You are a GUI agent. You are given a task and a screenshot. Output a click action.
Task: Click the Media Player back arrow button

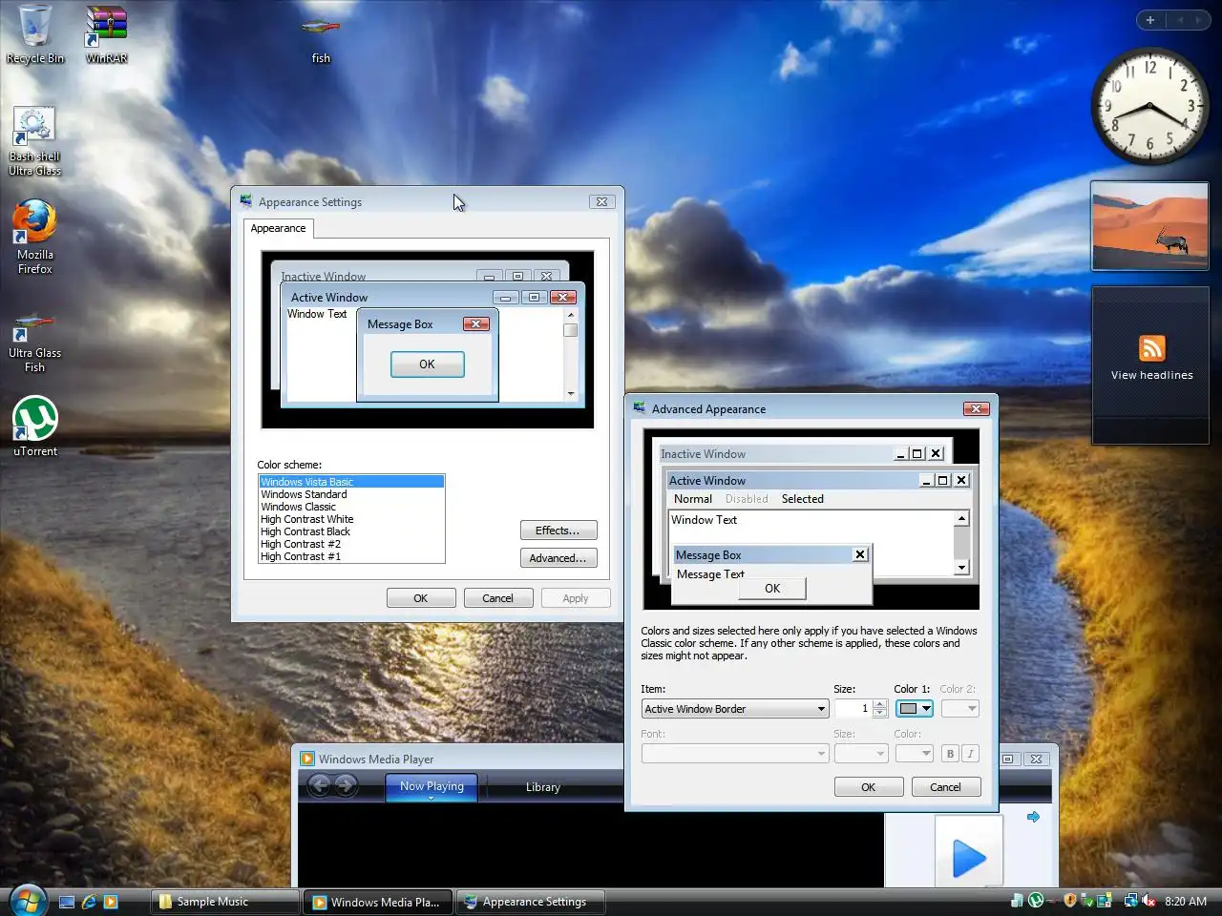(x=319, y=785)
